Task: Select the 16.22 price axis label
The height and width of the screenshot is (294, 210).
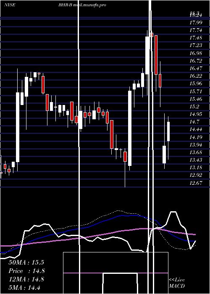Action: 196,76
